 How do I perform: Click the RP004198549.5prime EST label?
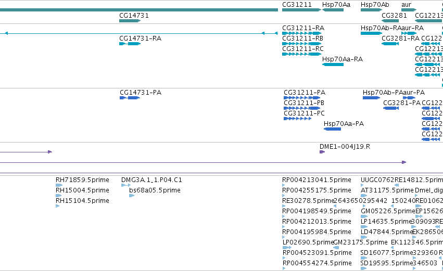pyautogui.click(x=317, y=211)
